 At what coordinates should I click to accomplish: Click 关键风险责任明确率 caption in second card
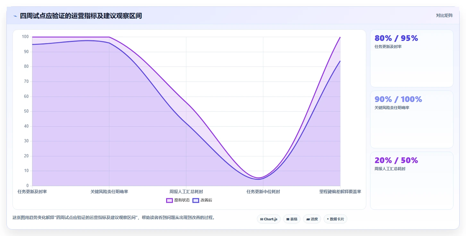[x=392, y=108]
